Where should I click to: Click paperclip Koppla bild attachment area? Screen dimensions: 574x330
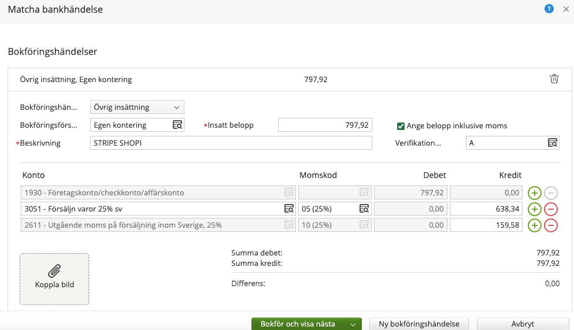tap(54, 279)
